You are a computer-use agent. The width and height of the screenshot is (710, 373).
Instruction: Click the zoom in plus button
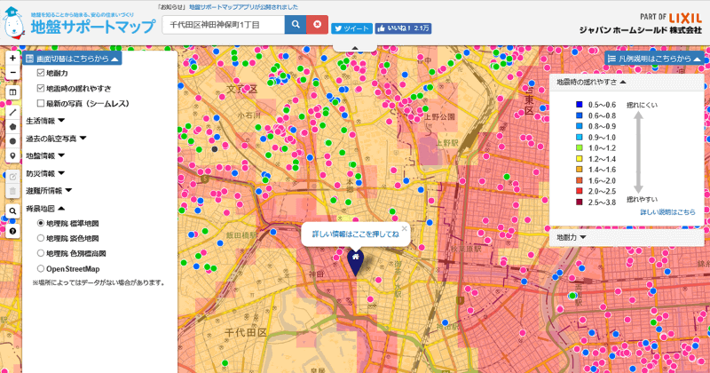click(x=12, y=58)
